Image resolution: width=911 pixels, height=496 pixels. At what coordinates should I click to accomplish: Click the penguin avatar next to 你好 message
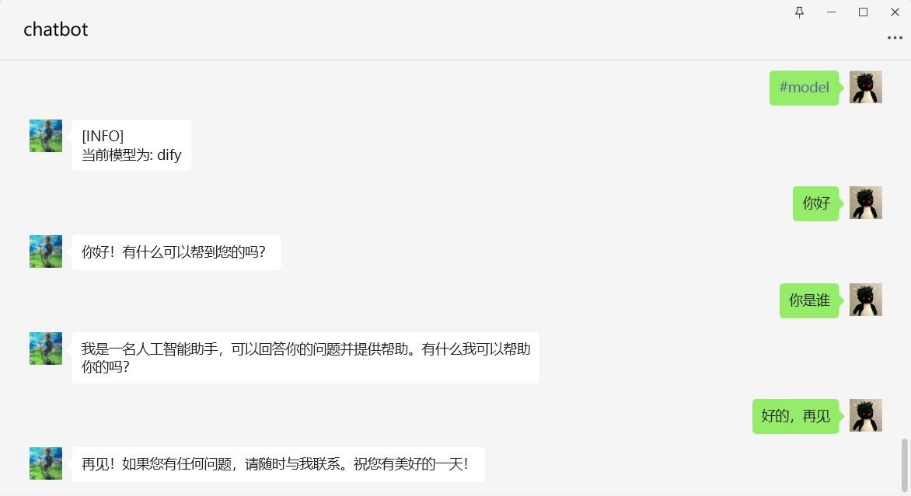[866, 203]
